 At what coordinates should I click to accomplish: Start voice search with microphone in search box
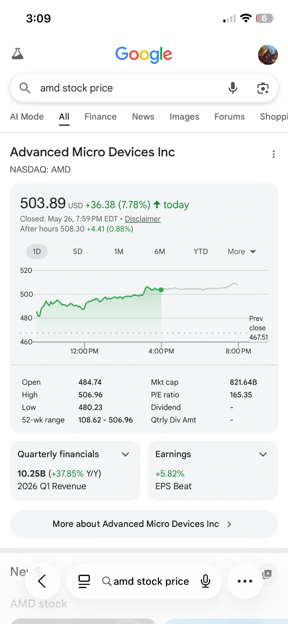[x=233, y=88]
